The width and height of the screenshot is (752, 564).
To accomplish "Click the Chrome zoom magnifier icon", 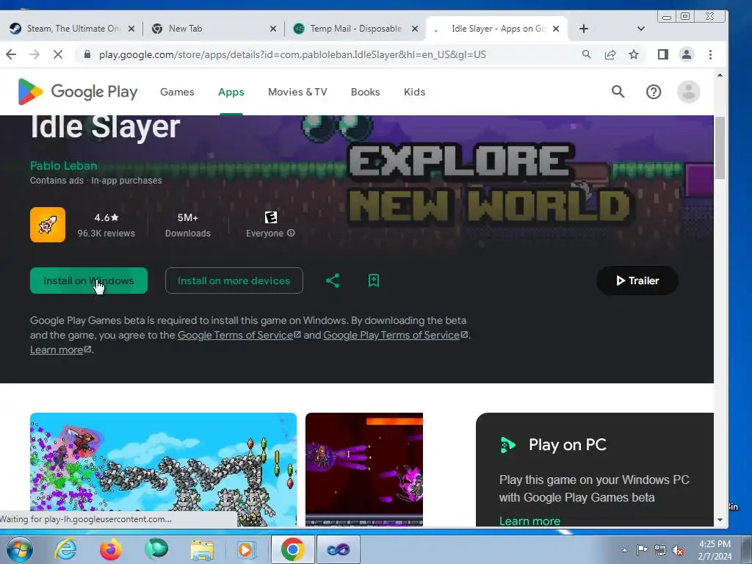I will click(586, 54).
